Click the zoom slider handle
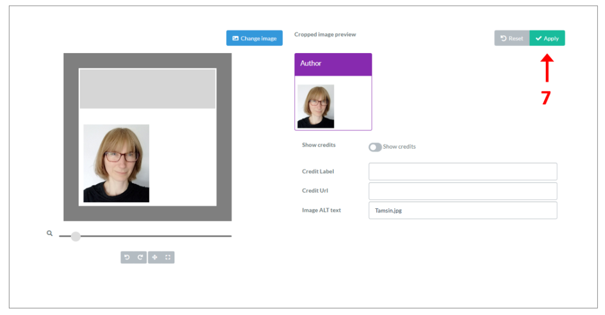Viewport: 605px width, 315px height. (x=76, y=237)
